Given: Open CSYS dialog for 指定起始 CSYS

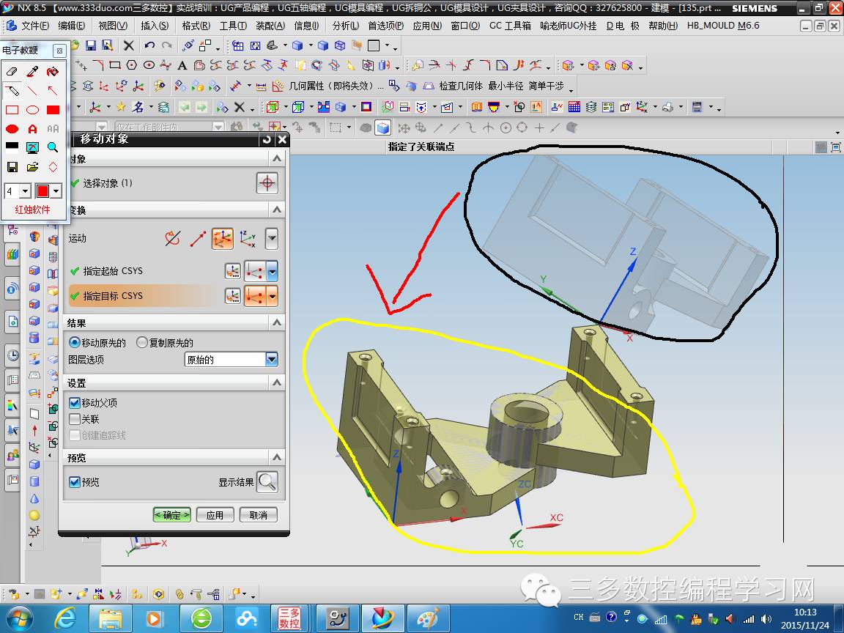Looking at the screenshot, I should click(x=232, y=271).
